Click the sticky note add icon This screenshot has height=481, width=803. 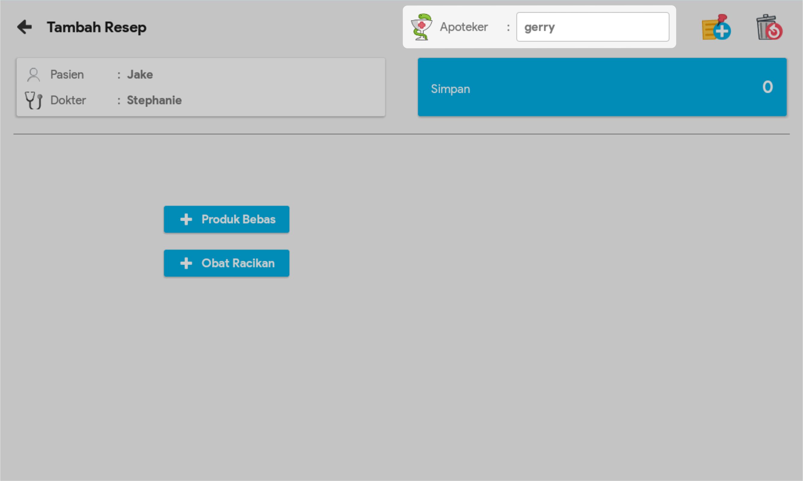[x=716, y=27]
